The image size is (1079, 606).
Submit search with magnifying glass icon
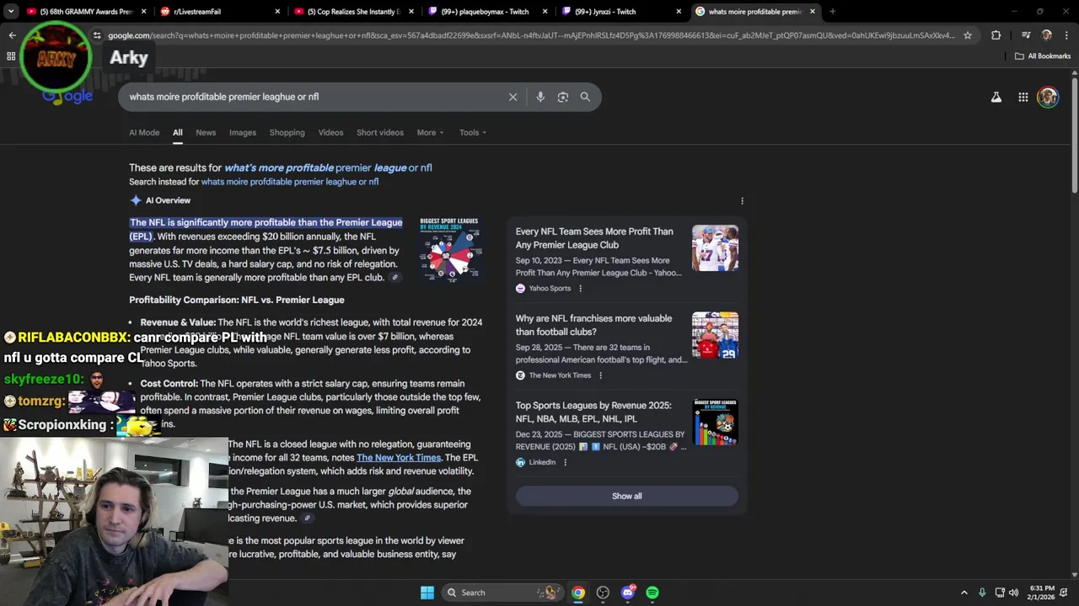585,97
